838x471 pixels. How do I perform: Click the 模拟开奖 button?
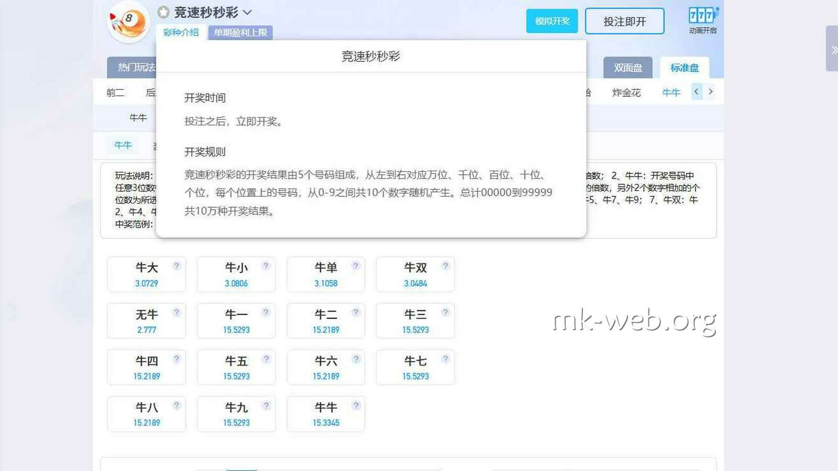click(552, 21)
